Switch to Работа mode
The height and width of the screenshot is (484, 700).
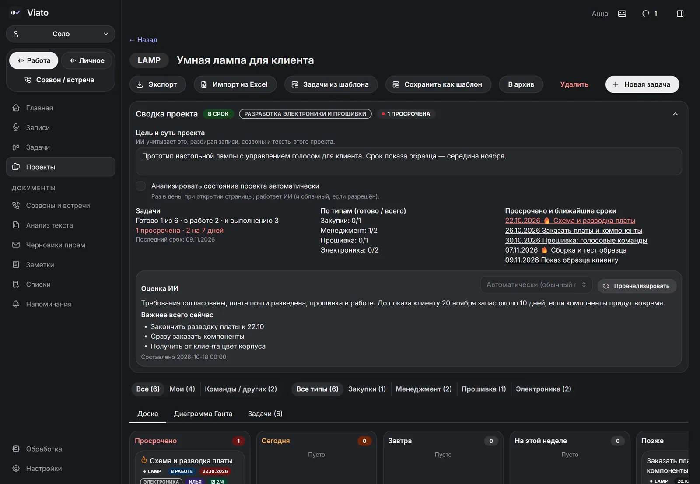(x=34, y=60)
